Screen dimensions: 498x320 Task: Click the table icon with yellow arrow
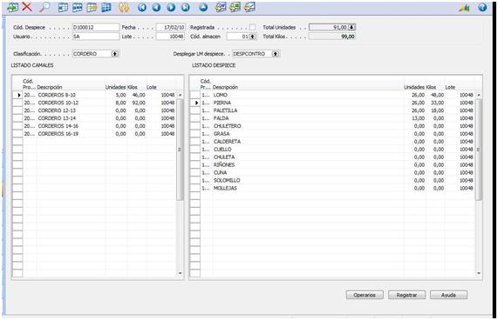click(92, 7)
